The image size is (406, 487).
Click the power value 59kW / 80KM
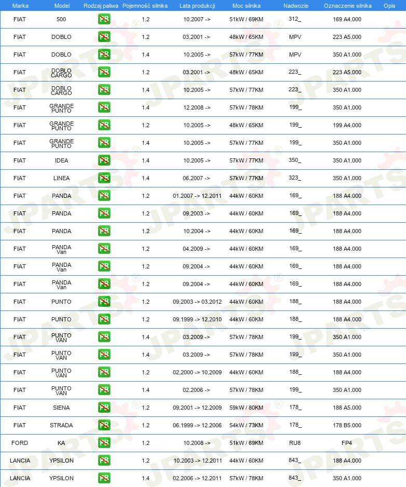tap(246, 408)
